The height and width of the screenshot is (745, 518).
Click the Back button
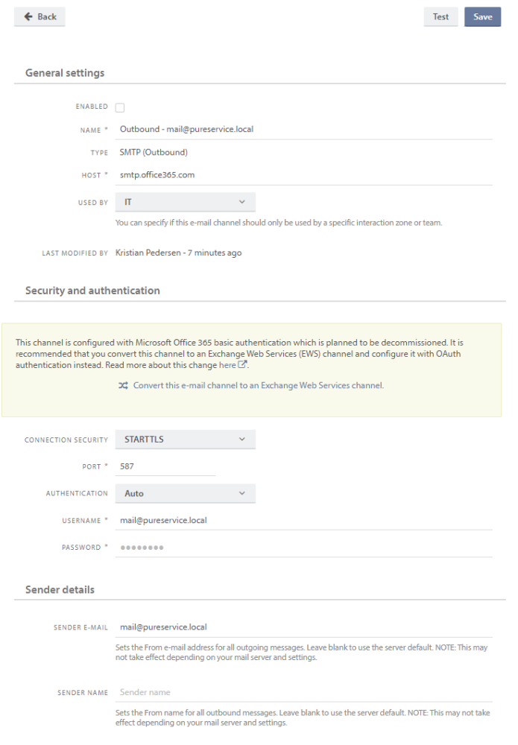click(x=39, y=16)
